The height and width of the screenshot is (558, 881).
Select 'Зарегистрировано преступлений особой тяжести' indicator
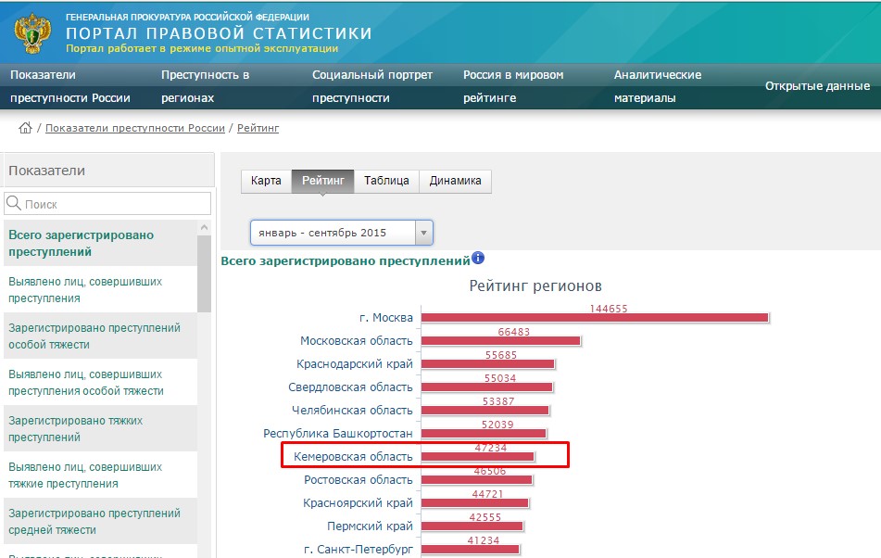pyautogui.click(x=101, y=336)
